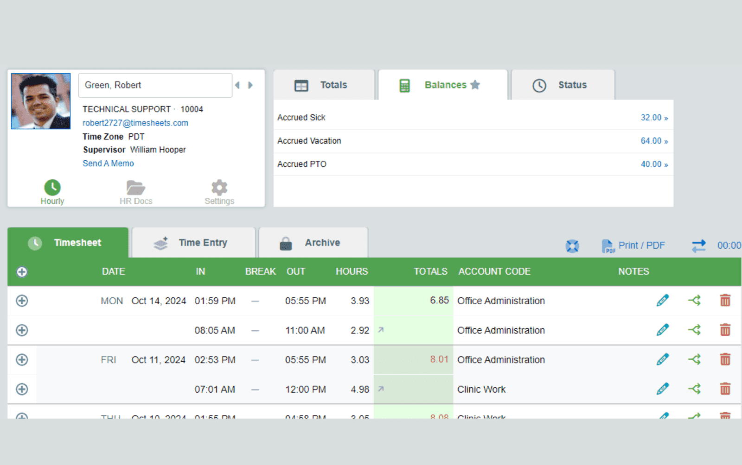Click the time sync arrows icon

click(698, 245)
